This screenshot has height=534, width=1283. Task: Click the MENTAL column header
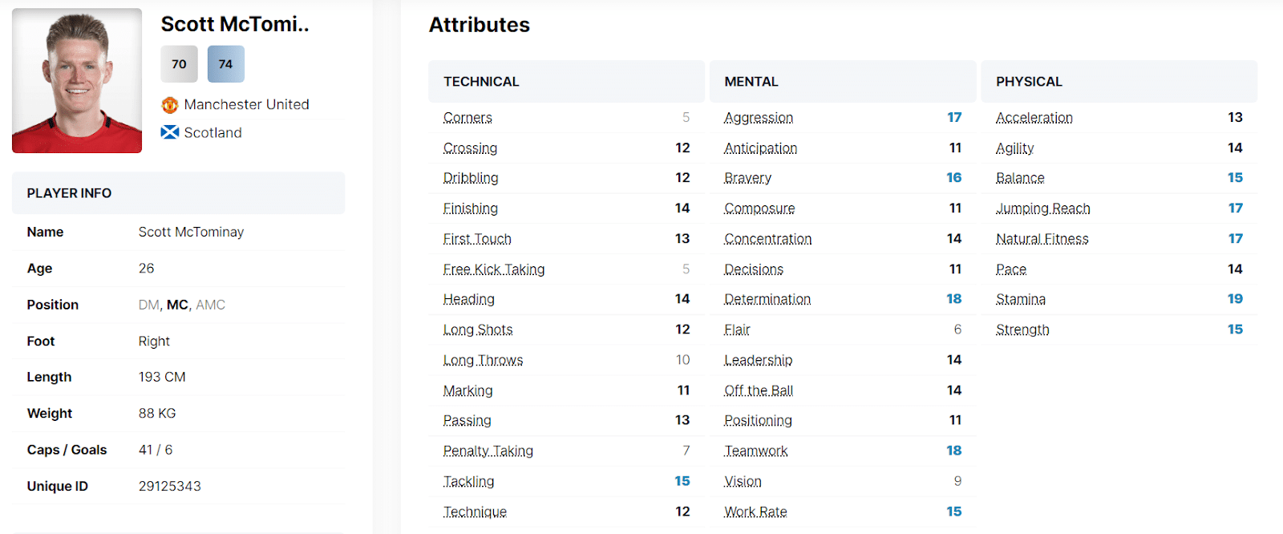(x=751, y=82)
